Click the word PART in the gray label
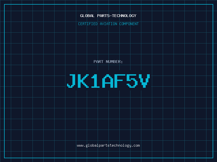Viewport: 217px width, 162px height. (98, 62)
